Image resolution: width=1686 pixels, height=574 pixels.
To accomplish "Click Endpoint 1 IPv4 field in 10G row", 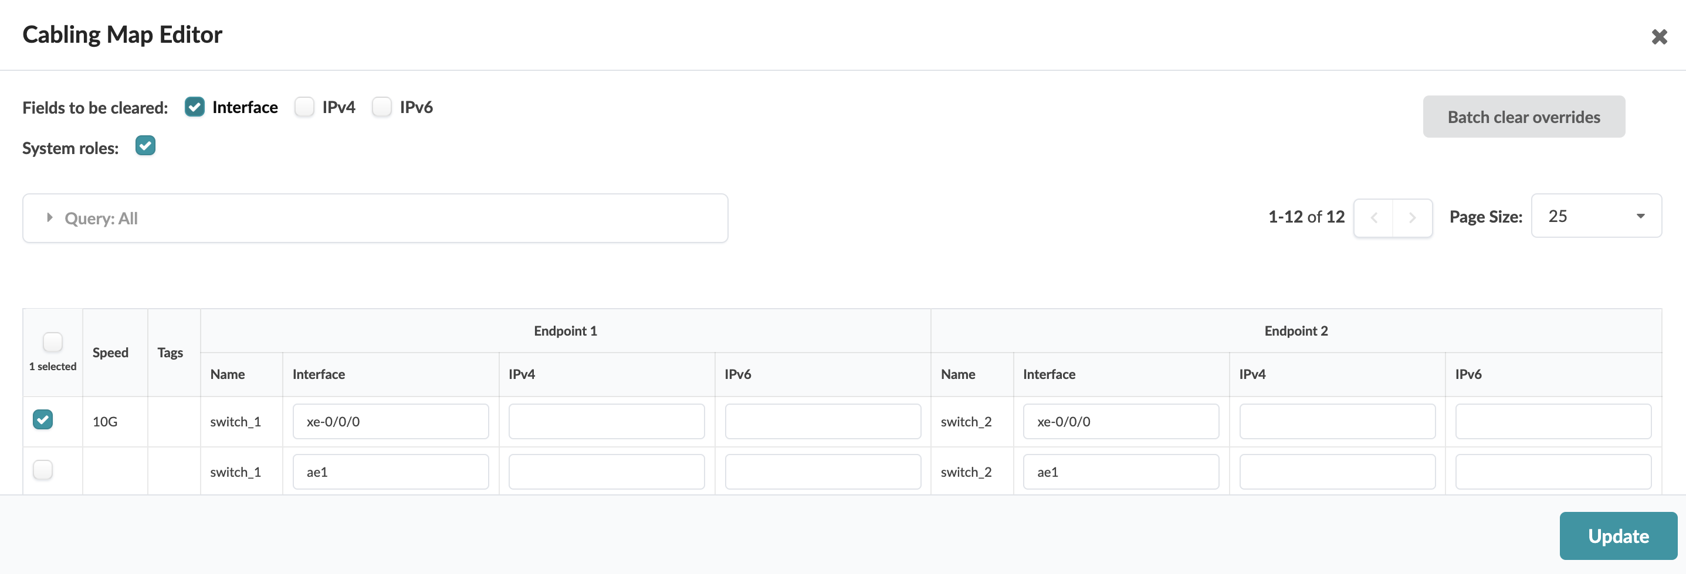I will point(606,422).
